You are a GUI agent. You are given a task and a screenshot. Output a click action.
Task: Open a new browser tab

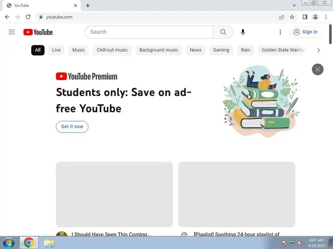point(88,6)
